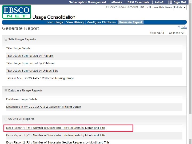Open Subscription Management in the top bar
192x144 pixels.
click(x=87, y=2)
